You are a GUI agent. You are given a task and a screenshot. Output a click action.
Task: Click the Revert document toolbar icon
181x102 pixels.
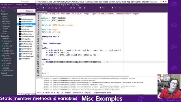pos(56,8)
